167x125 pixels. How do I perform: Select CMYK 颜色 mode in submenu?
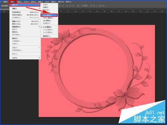pyautogui.click(x=49, y=18)
